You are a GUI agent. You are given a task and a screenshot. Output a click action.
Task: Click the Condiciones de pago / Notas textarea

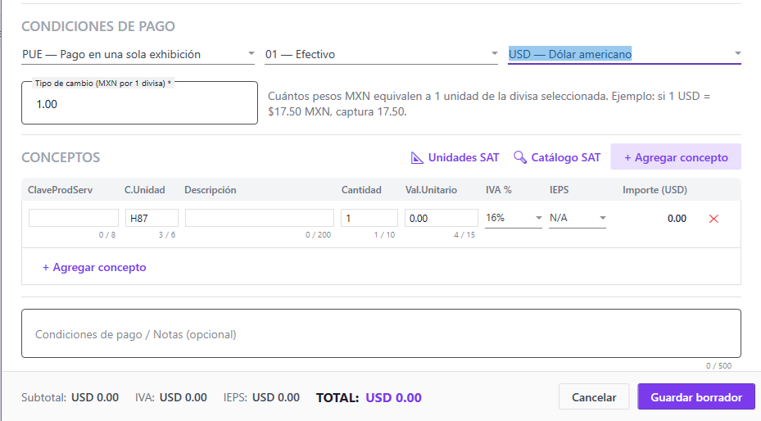(x=381, y=333)
